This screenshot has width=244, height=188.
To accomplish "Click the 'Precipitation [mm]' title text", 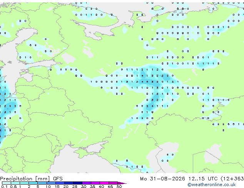I will tap(25, 179).
